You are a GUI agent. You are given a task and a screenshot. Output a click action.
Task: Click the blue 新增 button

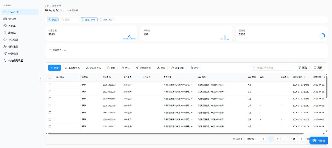coord(54,68)
